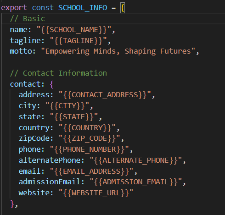
Task: Click the 'alternatePhone' property key
Action: coord(50,160)
